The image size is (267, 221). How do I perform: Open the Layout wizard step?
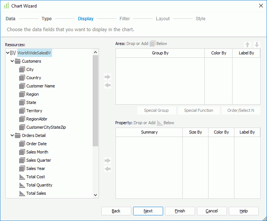click(x=163, y=18)
